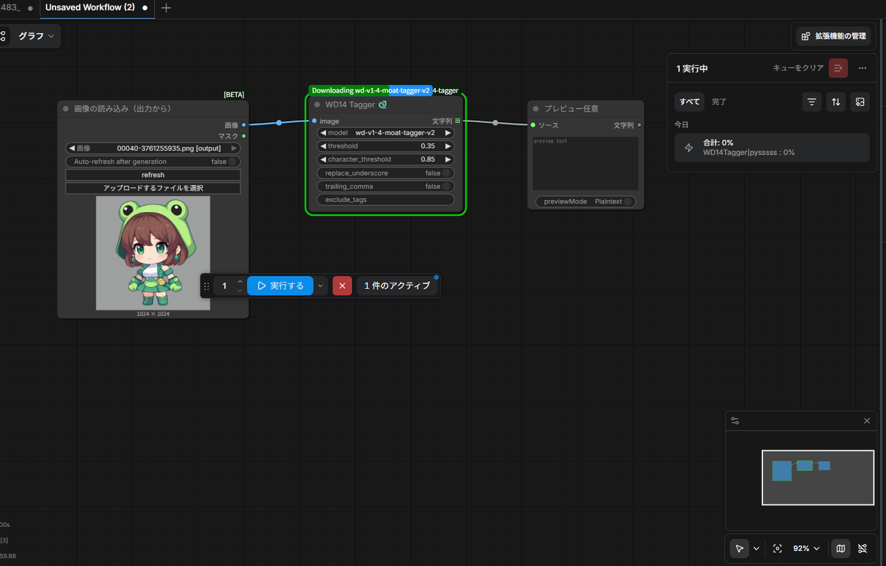Click the refresh button in image loader
Image resolution: width=886 pixels, height=566 pixels.
[x=153, y=175]
